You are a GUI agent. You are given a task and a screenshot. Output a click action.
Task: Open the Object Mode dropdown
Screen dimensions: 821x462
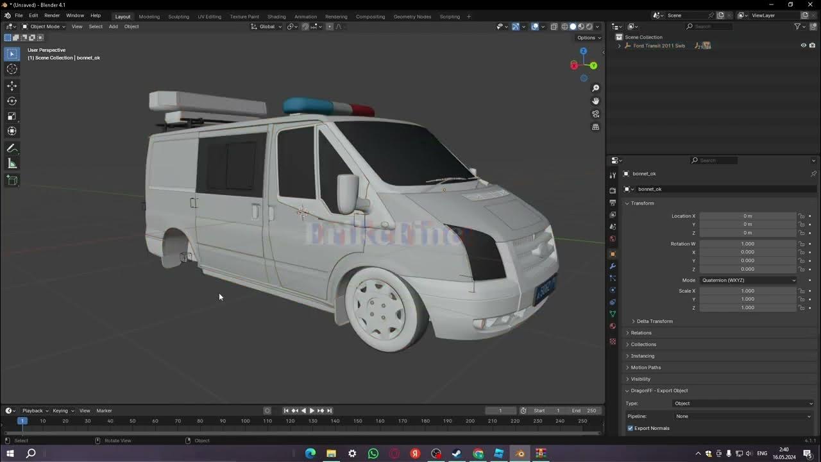click(x=44, y=26)
